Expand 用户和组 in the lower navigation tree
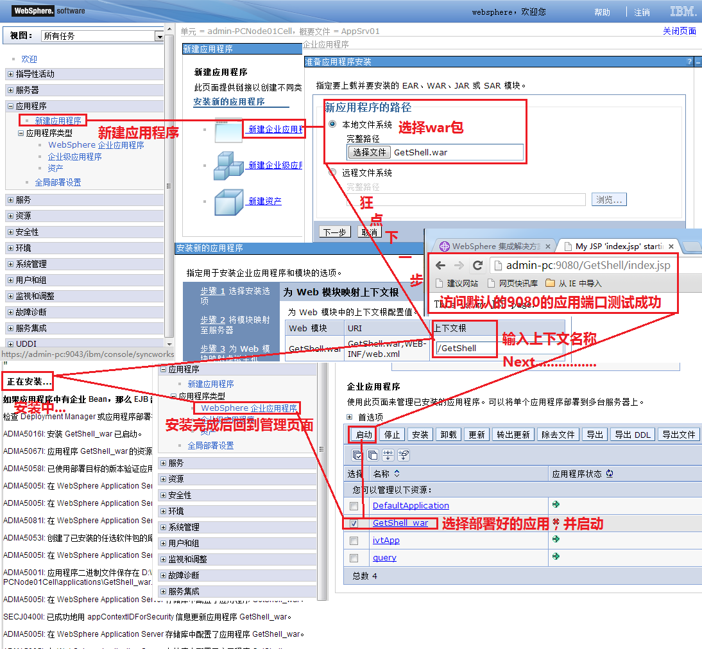702x649 pixels. click(163, 543)
